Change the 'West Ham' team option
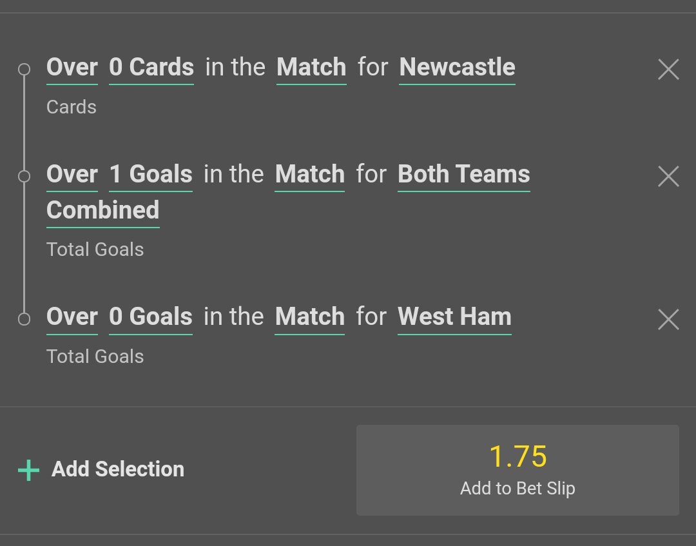This screenshot has width=696, height=546. tap(454, 318)
